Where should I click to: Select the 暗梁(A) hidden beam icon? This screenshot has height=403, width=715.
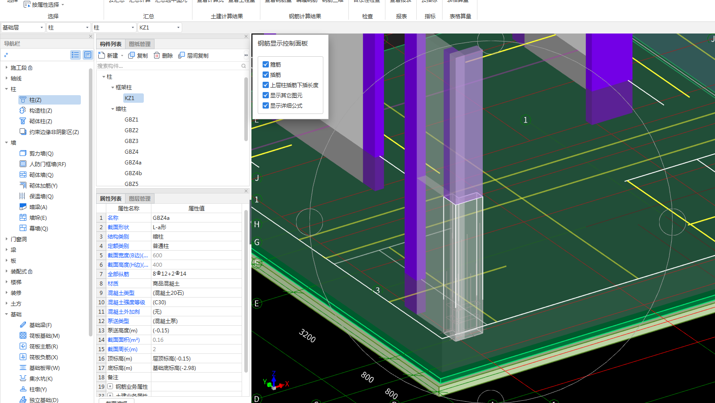(23, 207)
